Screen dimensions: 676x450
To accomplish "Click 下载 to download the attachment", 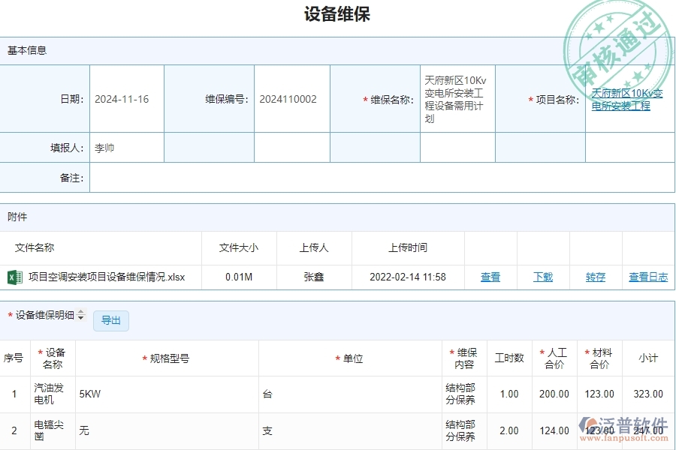I will [x=542, y=277].
